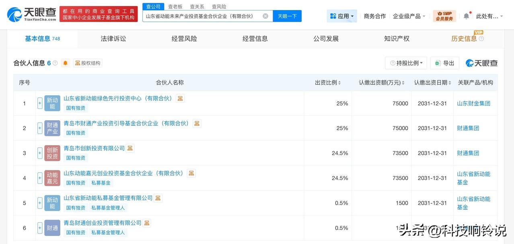Image resolution: width=514 pixels, height=244 pixels.
Task: Select the 查公司 search mode tab
Action: pos(153,6)
